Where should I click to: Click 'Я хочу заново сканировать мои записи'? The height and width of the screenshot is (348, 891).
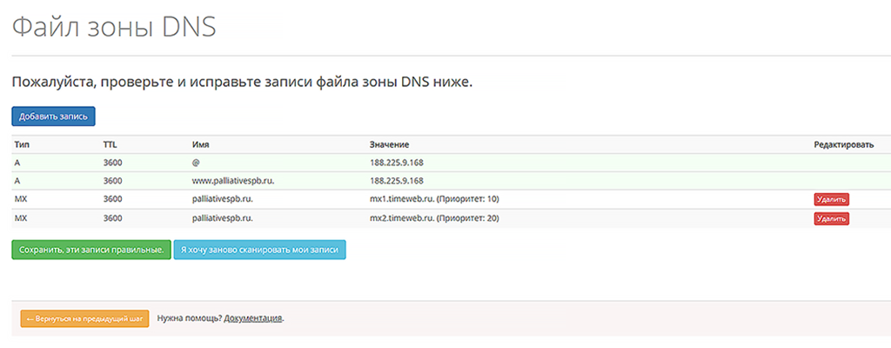coord(260,250)
